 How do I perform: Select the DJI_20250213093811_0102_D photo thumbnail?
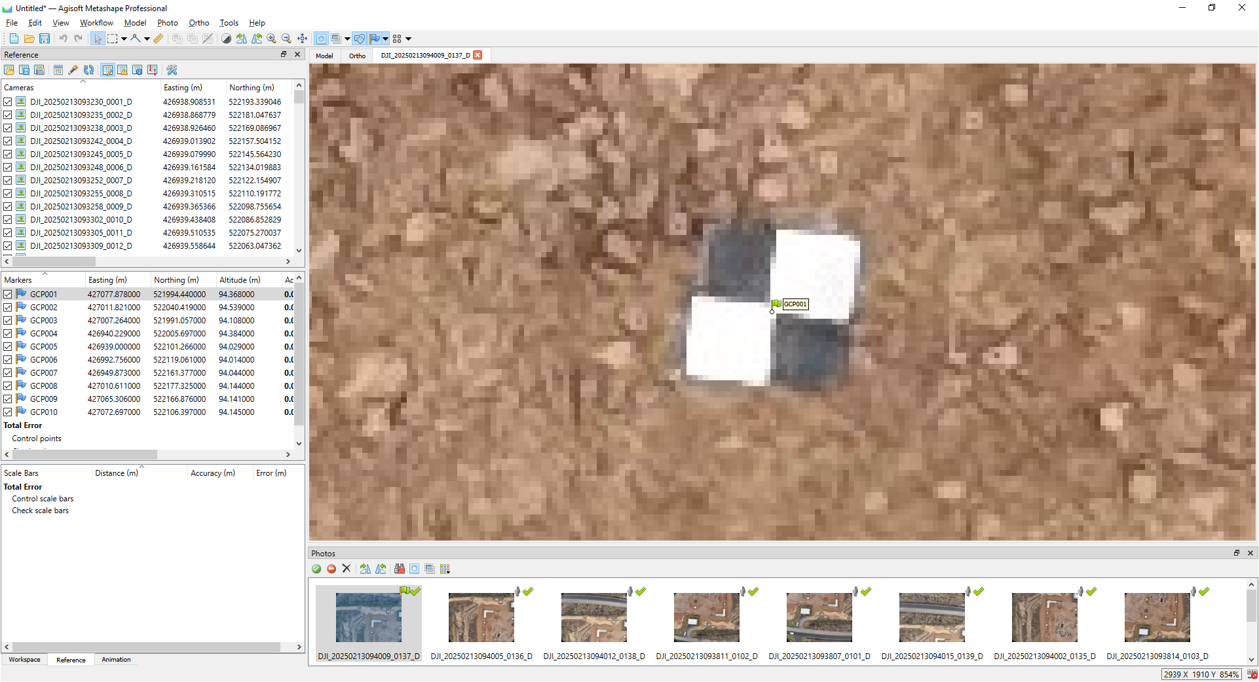706,617
